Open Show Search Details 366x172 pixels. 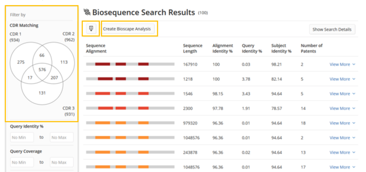click(332, 29)
